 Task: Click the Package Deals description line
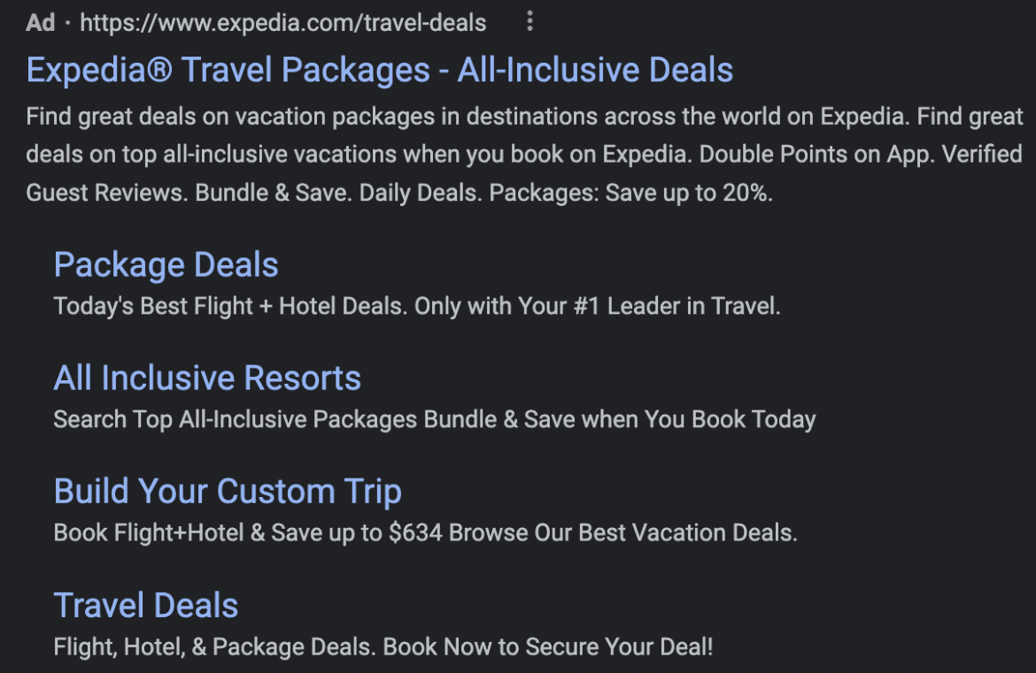pos(416,307)
